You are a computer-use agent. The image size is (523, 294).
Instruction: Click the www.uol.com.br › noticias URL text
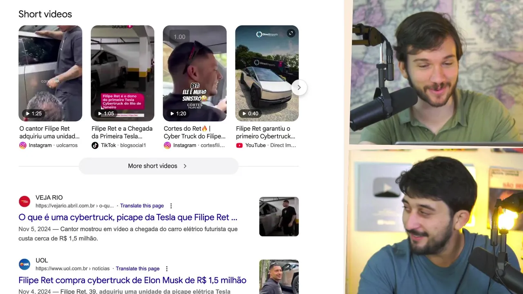pos(72,269)
